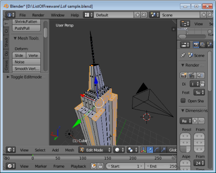Click the Push/Pull button
The height and width of the screenshot is (173, 216).
26,28
